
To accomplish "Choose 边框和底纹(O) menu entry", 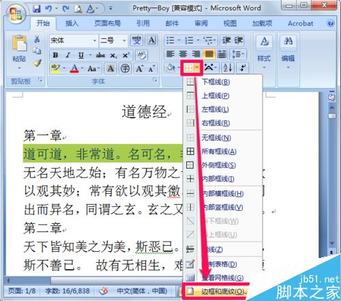I will pyautogui.click(x=216, y=291).
